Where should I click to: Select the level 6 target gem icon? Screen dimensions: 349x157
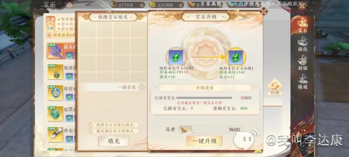click(236, 57)
